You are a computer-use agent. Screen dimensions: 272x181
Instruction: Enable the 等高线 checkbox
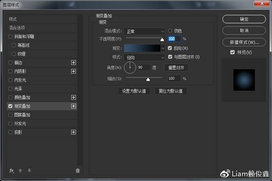point(13,45)
